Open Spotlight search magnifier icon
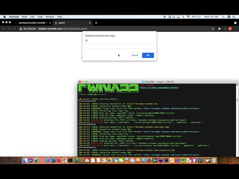This screenshot has width=239, height=179. (223, 17)
